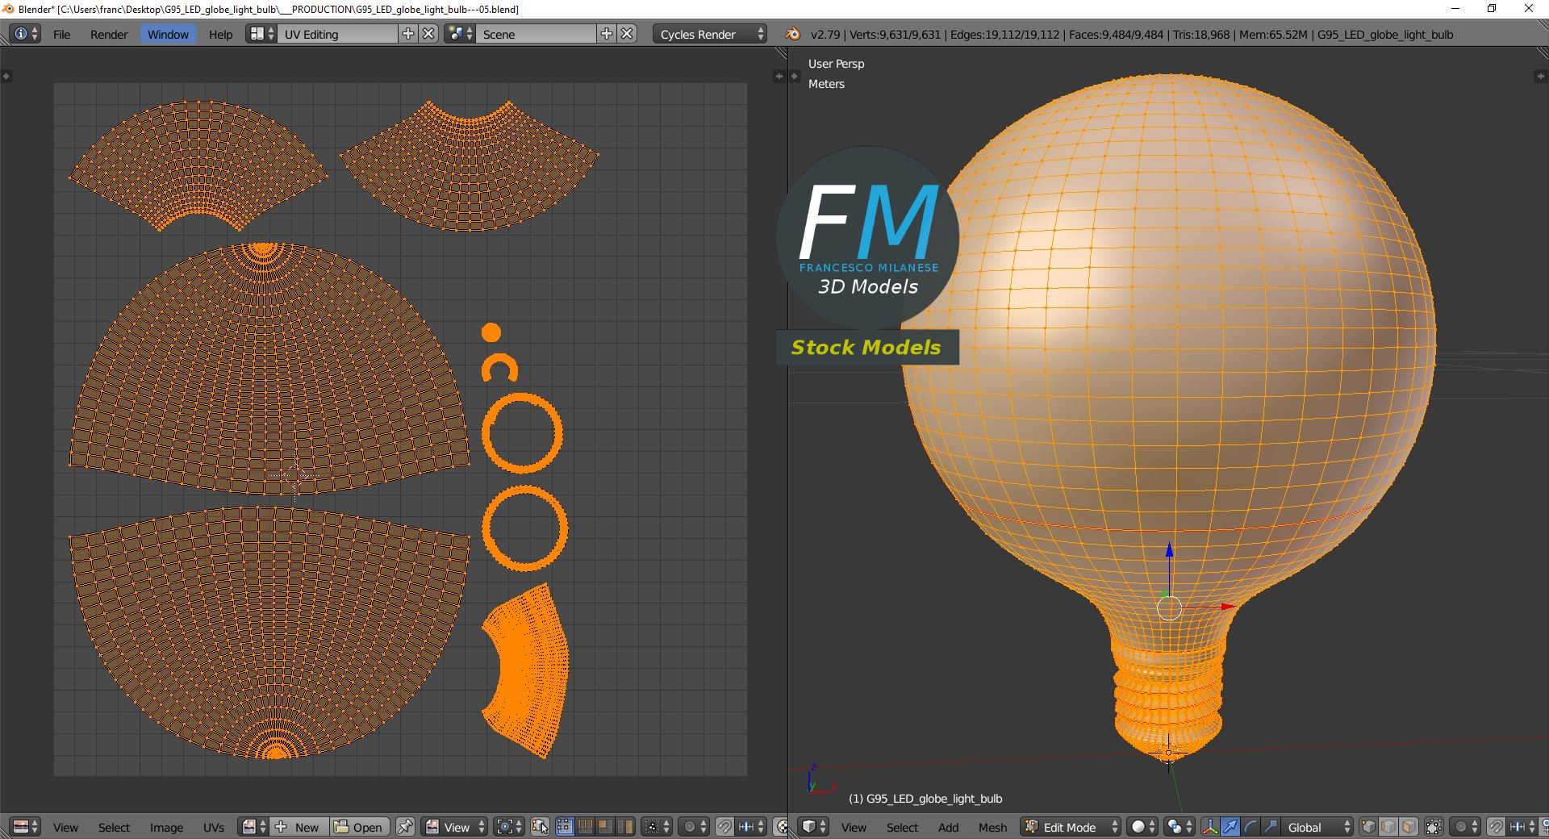Open the Window menu
1549x839 pixels.
168,34
